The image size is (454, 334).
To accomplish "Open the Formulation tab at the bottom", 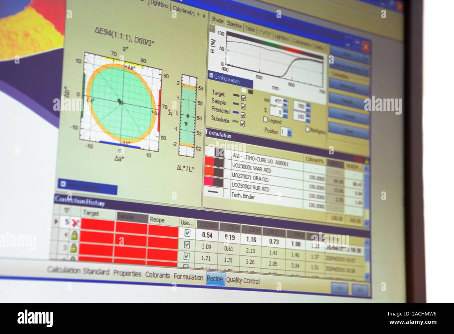I will 188,277.
